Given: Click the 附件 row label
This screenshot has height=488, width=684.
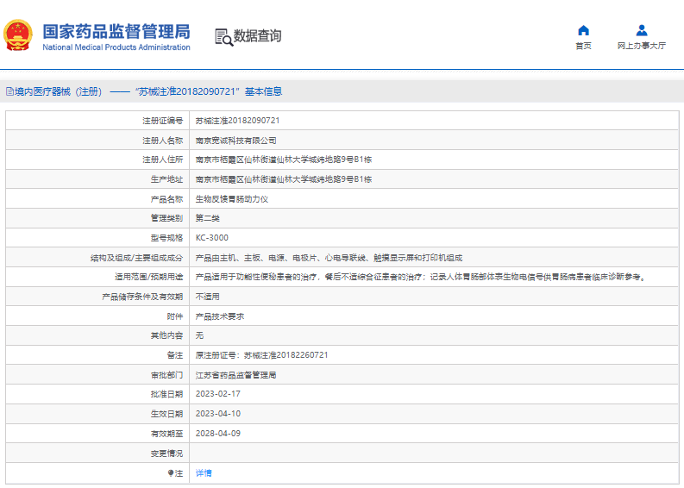Looking at the screenshot, I should coord(175,316).
